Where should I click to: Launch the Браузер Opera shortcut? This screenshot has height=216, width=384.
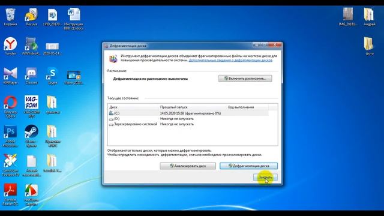click(10, 107)
